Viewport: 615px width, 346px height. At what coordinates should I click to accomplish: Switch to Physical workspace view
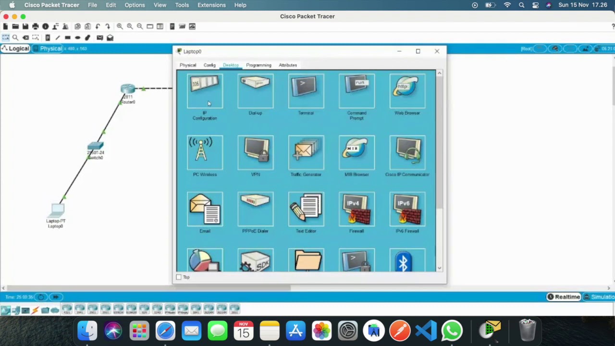[x=47, y=49]
